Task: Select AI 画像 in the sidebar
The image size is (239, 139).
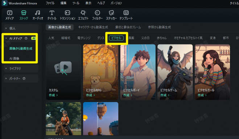Action: [x=15, y=59]
